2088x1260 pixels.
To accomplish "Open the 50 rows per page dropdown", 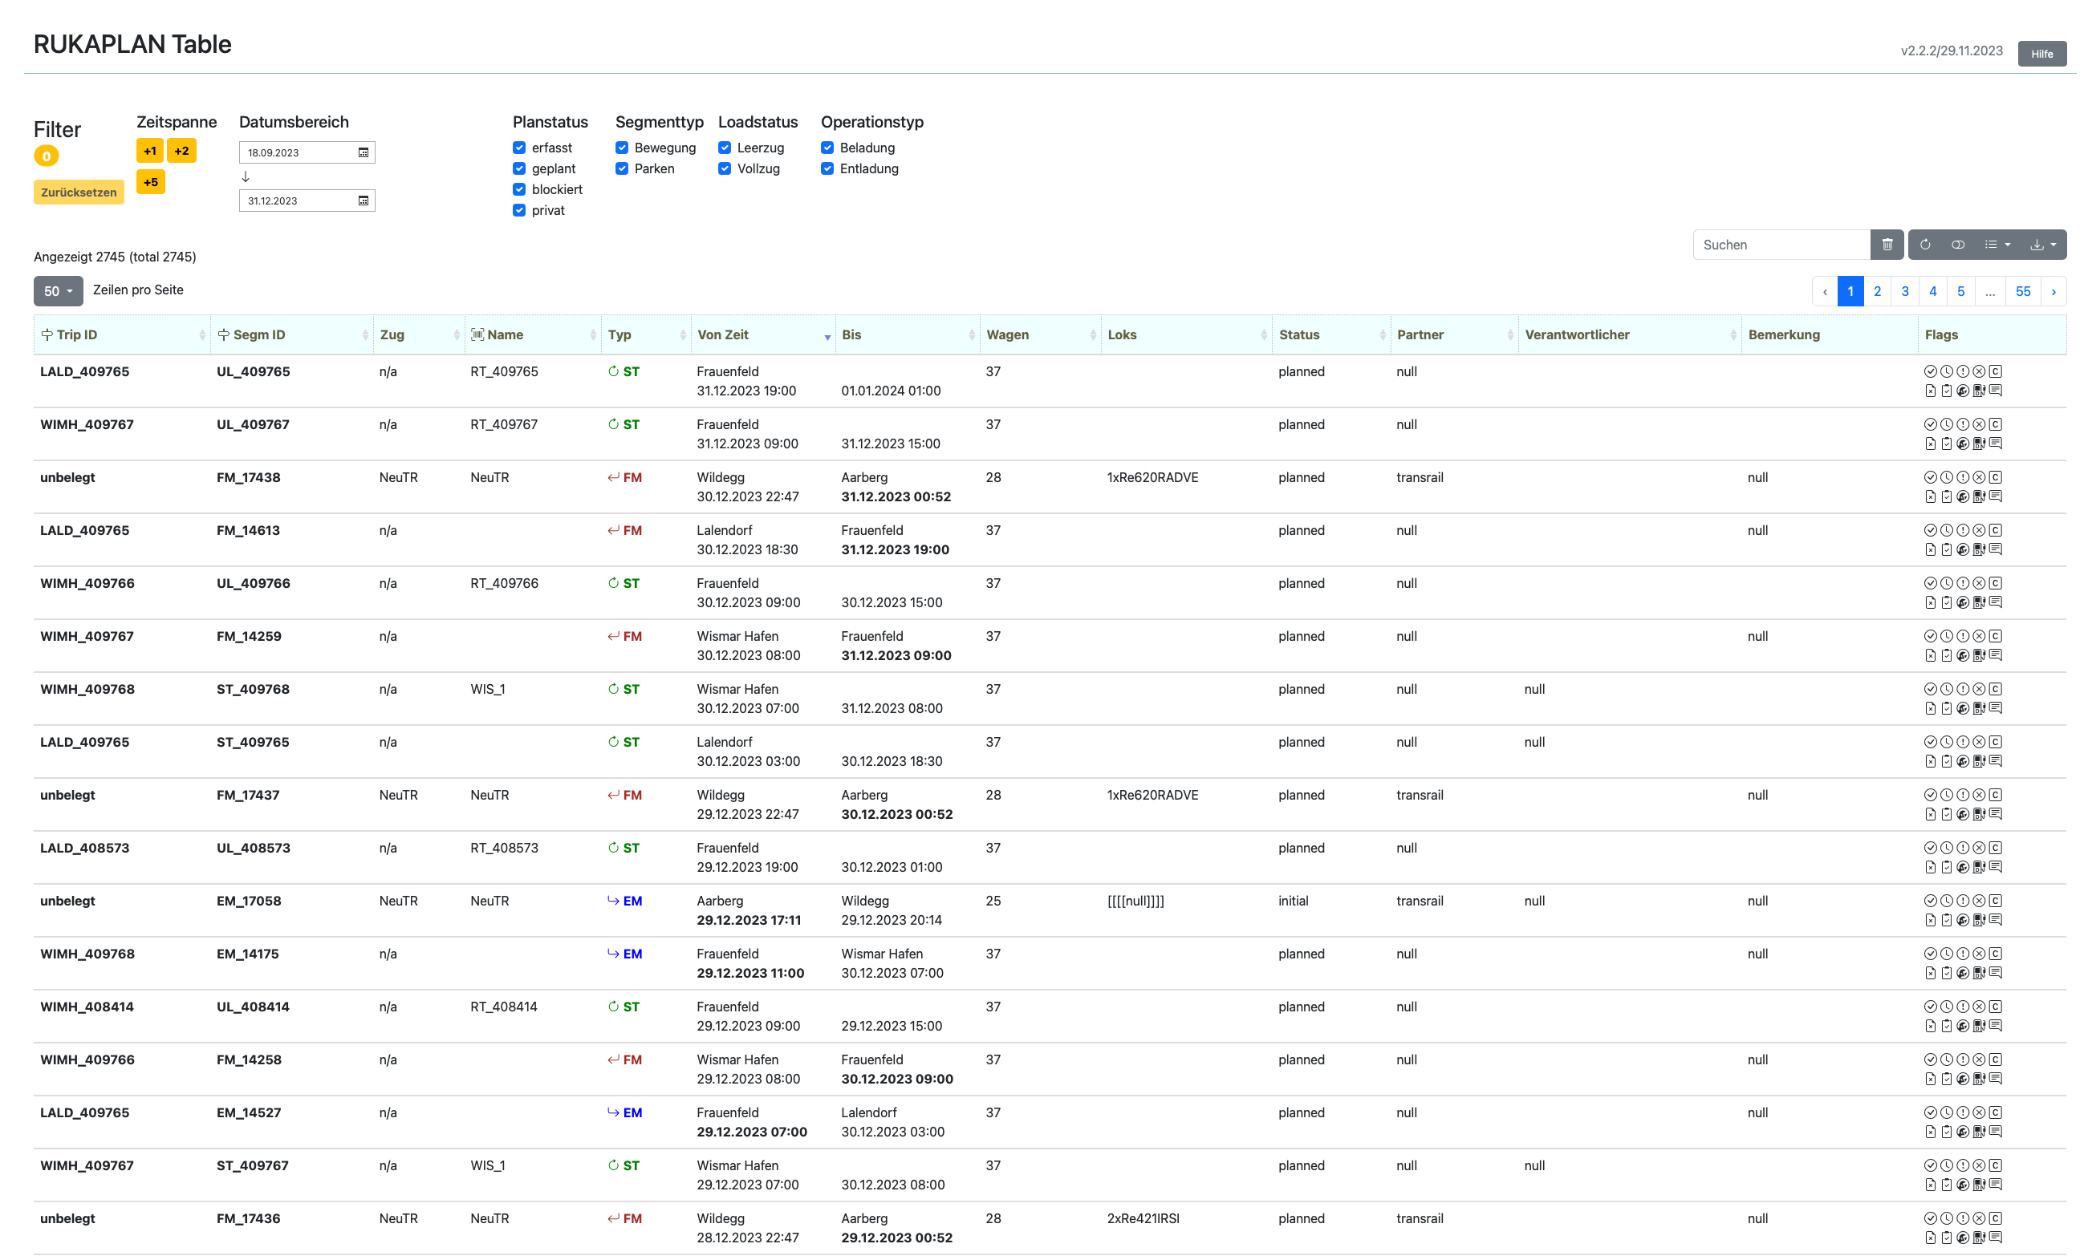I will click(58, 291).
